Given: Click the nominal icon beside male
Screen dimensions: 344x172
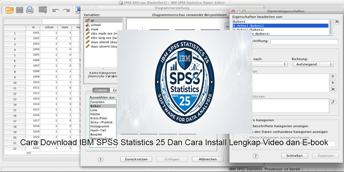Looking at the screenshot, I should point(87,29).
